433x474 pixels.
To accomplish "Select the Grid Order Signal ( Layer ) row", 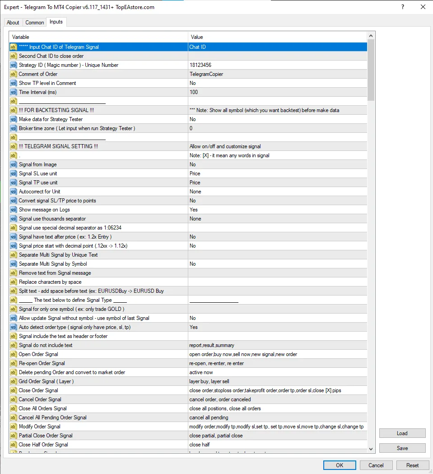I will pos(188,381).
